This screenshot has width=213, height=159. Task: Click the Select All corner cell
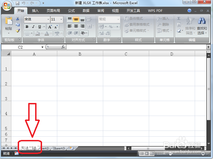point(6,54)
